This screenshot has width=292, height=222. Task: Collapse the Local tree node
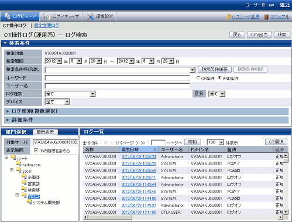(12, 170)
